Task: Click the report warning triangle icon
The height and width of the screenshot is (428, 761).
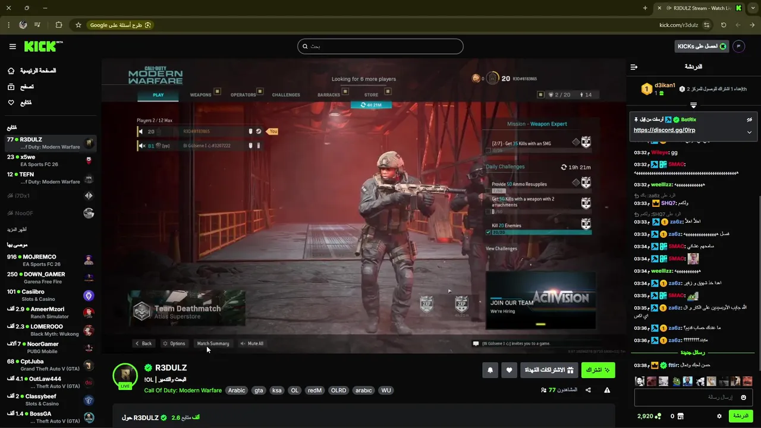Action: (x=607, y=390)
